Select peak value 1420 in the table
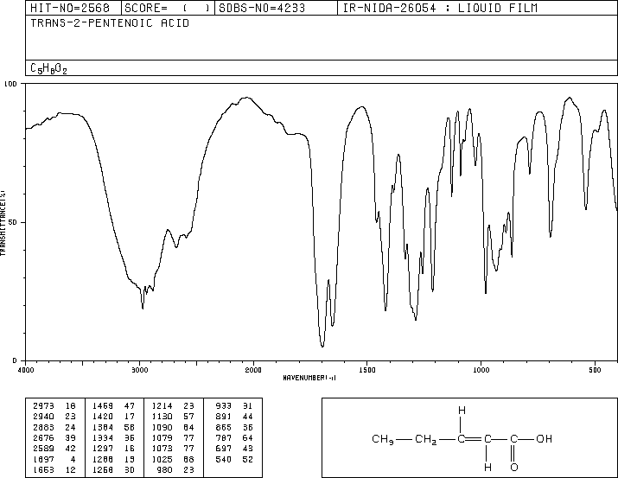618x478 pixels. (x=103, y=417)
